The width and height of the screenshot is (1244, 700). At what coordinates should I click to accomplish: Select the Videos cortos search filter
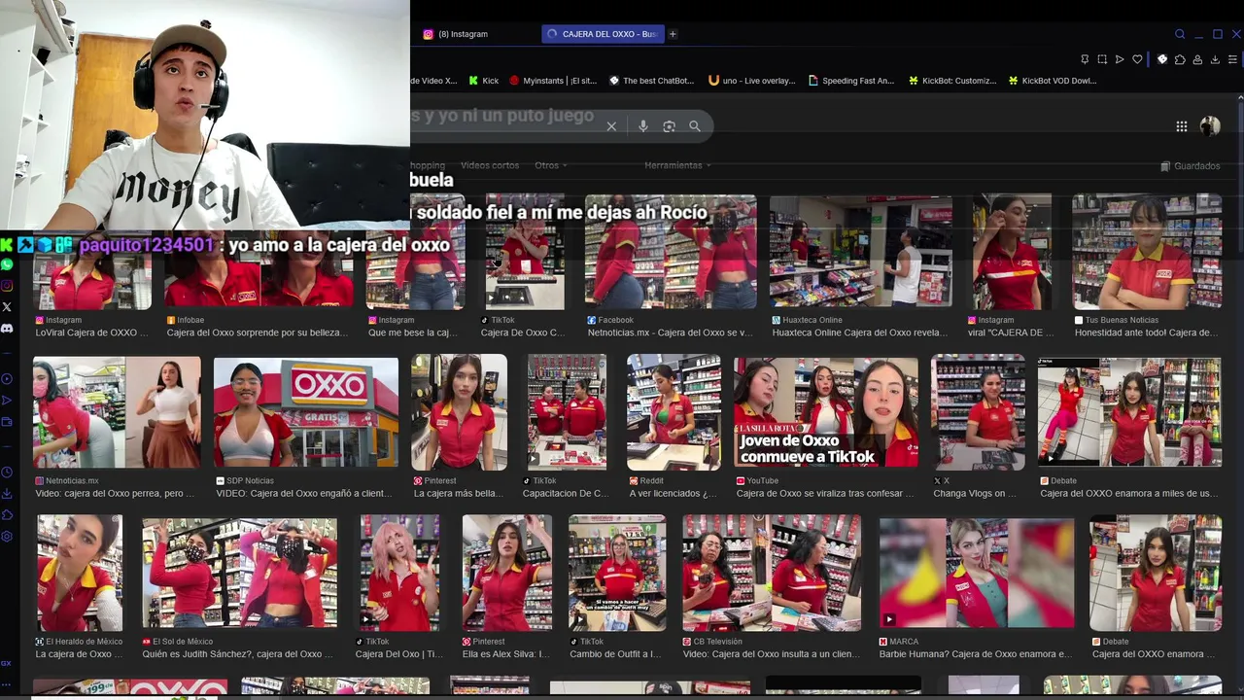tap(490, 165)
